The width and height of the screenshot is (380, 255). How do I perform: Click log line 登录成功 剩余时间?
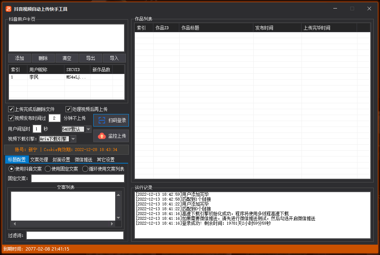pyautogui.click(x=203, y=223)
